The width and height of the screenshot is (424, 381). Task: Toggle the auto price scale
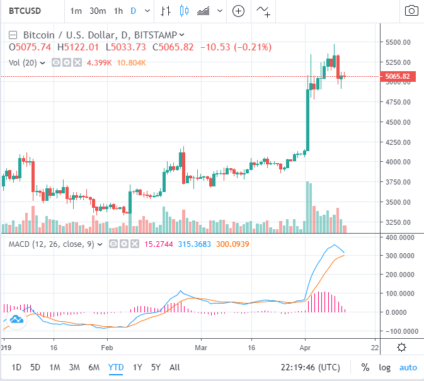[x=408, y=367]
